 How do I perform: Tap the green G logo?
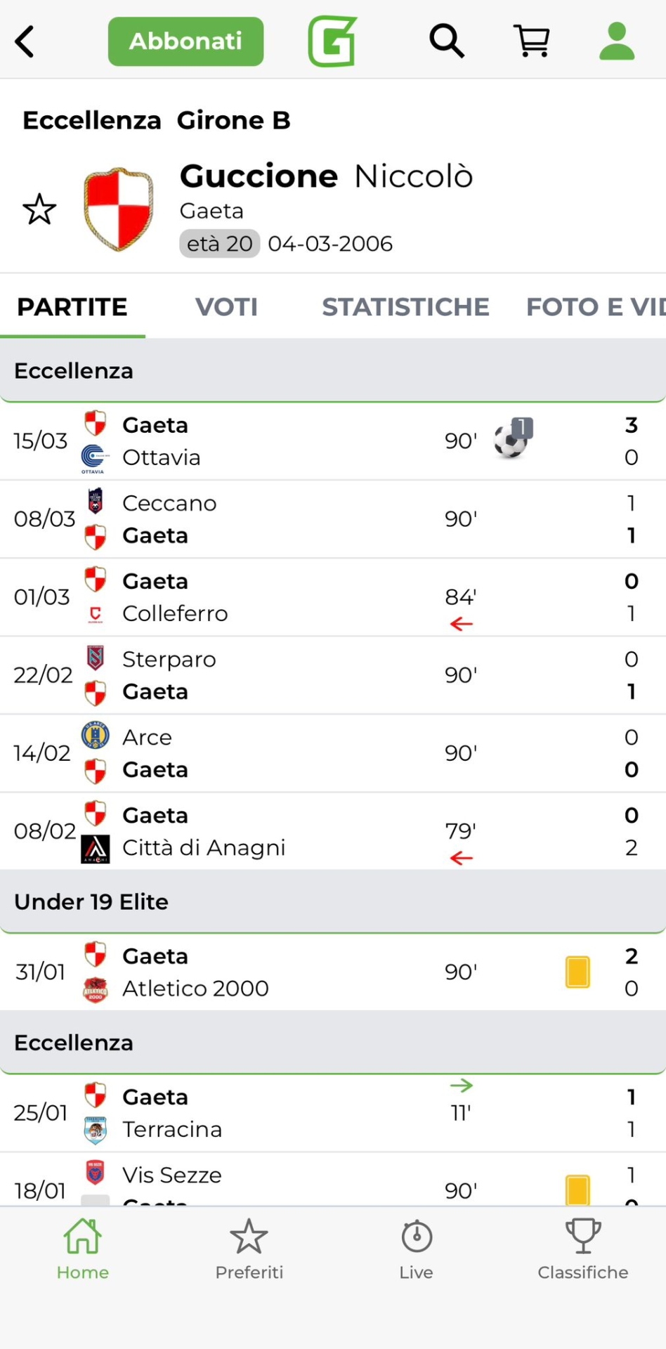point(332,41)
